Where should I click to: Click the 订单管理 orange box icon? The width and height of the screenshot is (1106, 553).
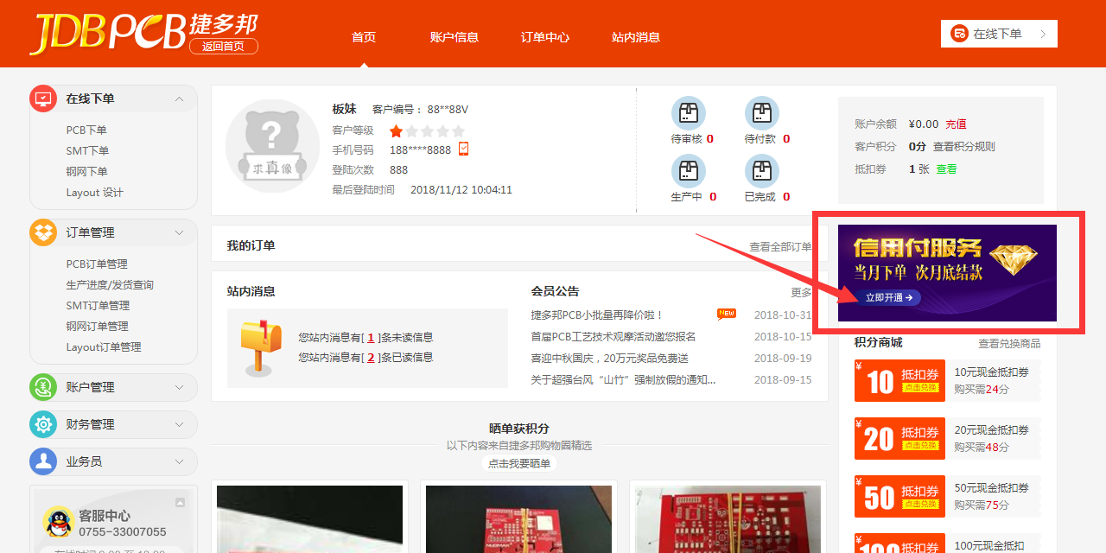43,232
